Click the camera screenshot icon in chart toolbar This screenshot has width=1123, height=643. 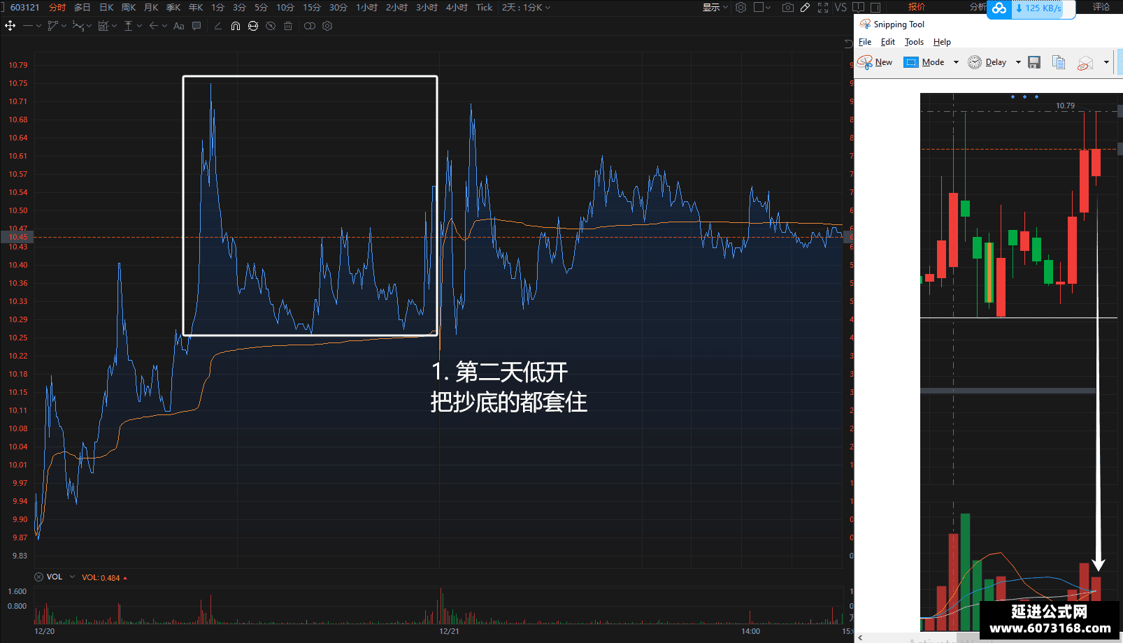pos(788,8)
